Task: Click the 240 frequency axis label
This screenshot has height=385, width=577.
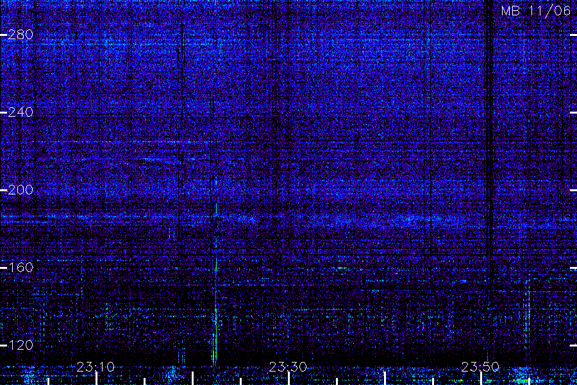Action: pos(21,112)
